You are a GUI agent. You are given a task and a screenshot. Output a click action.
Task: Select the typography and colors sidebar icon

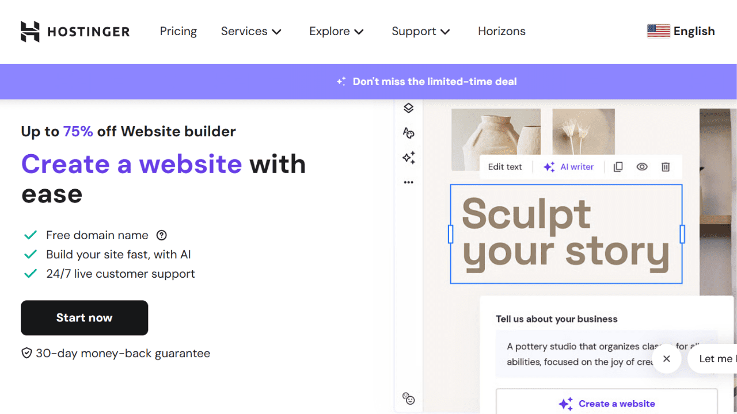[x=408, y=133]
